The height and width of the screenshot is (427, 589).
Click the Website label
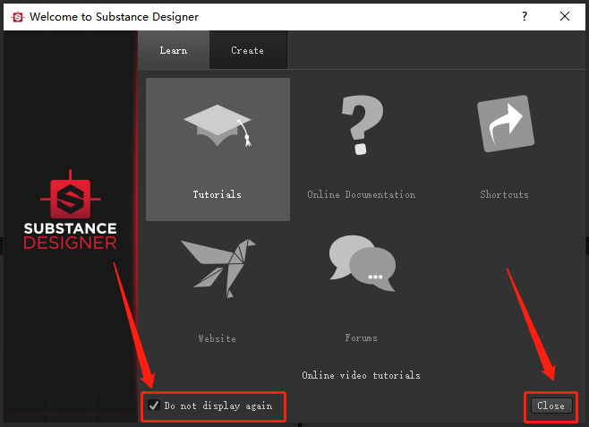(x=218, y=338)
